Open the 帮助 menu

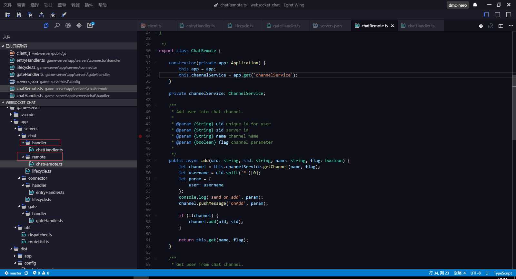103,5
